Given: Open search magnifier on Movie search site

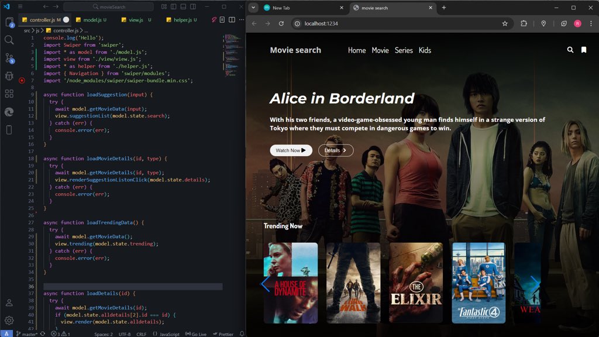Looking at the screenshot, I should pos(570,50).
